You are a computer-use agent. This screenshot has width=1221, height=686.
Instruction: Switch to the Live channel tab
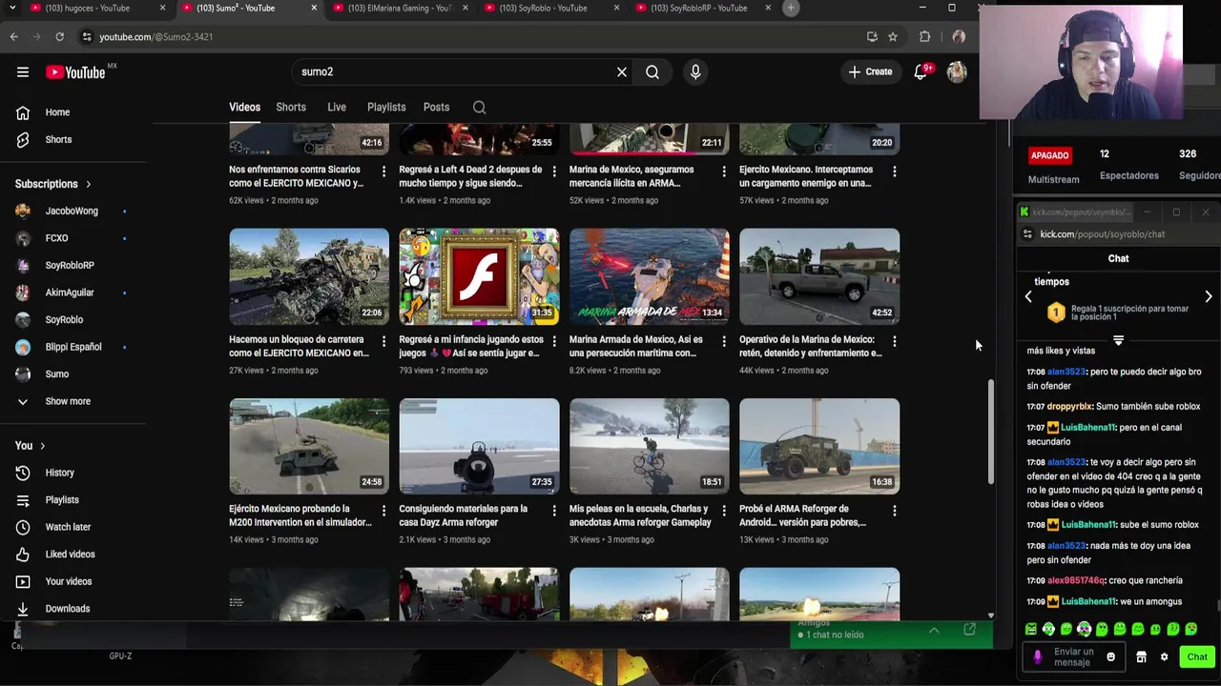pos(337,107)
